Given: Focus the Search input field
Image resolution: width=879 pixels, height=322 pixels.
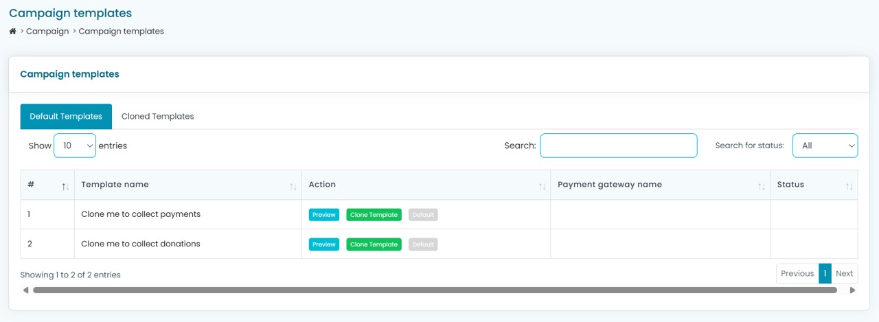Looking at the screenshot, I should coord(618,146).
